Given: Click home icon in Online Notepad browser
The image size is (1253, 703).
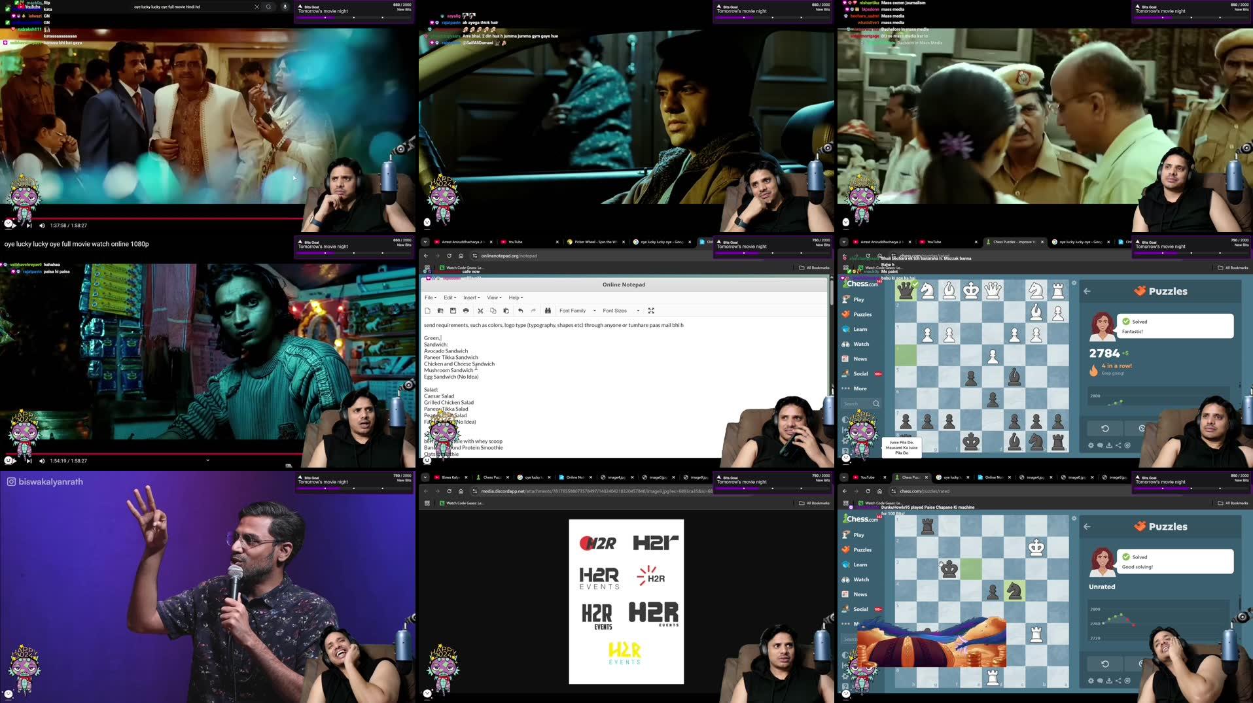Looking at the screenshot, I should pos(461,256).
